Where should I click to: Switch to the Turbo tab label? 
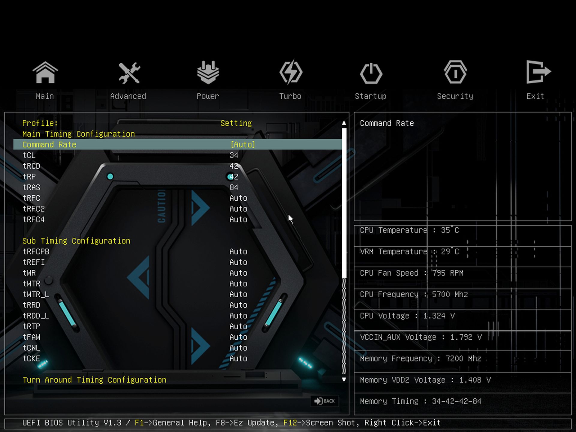[290, 96]
